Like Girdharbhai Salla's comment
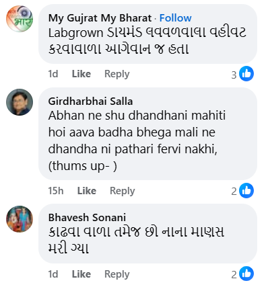The height and width of the screenshot is (287, 268). coord(87,191)
